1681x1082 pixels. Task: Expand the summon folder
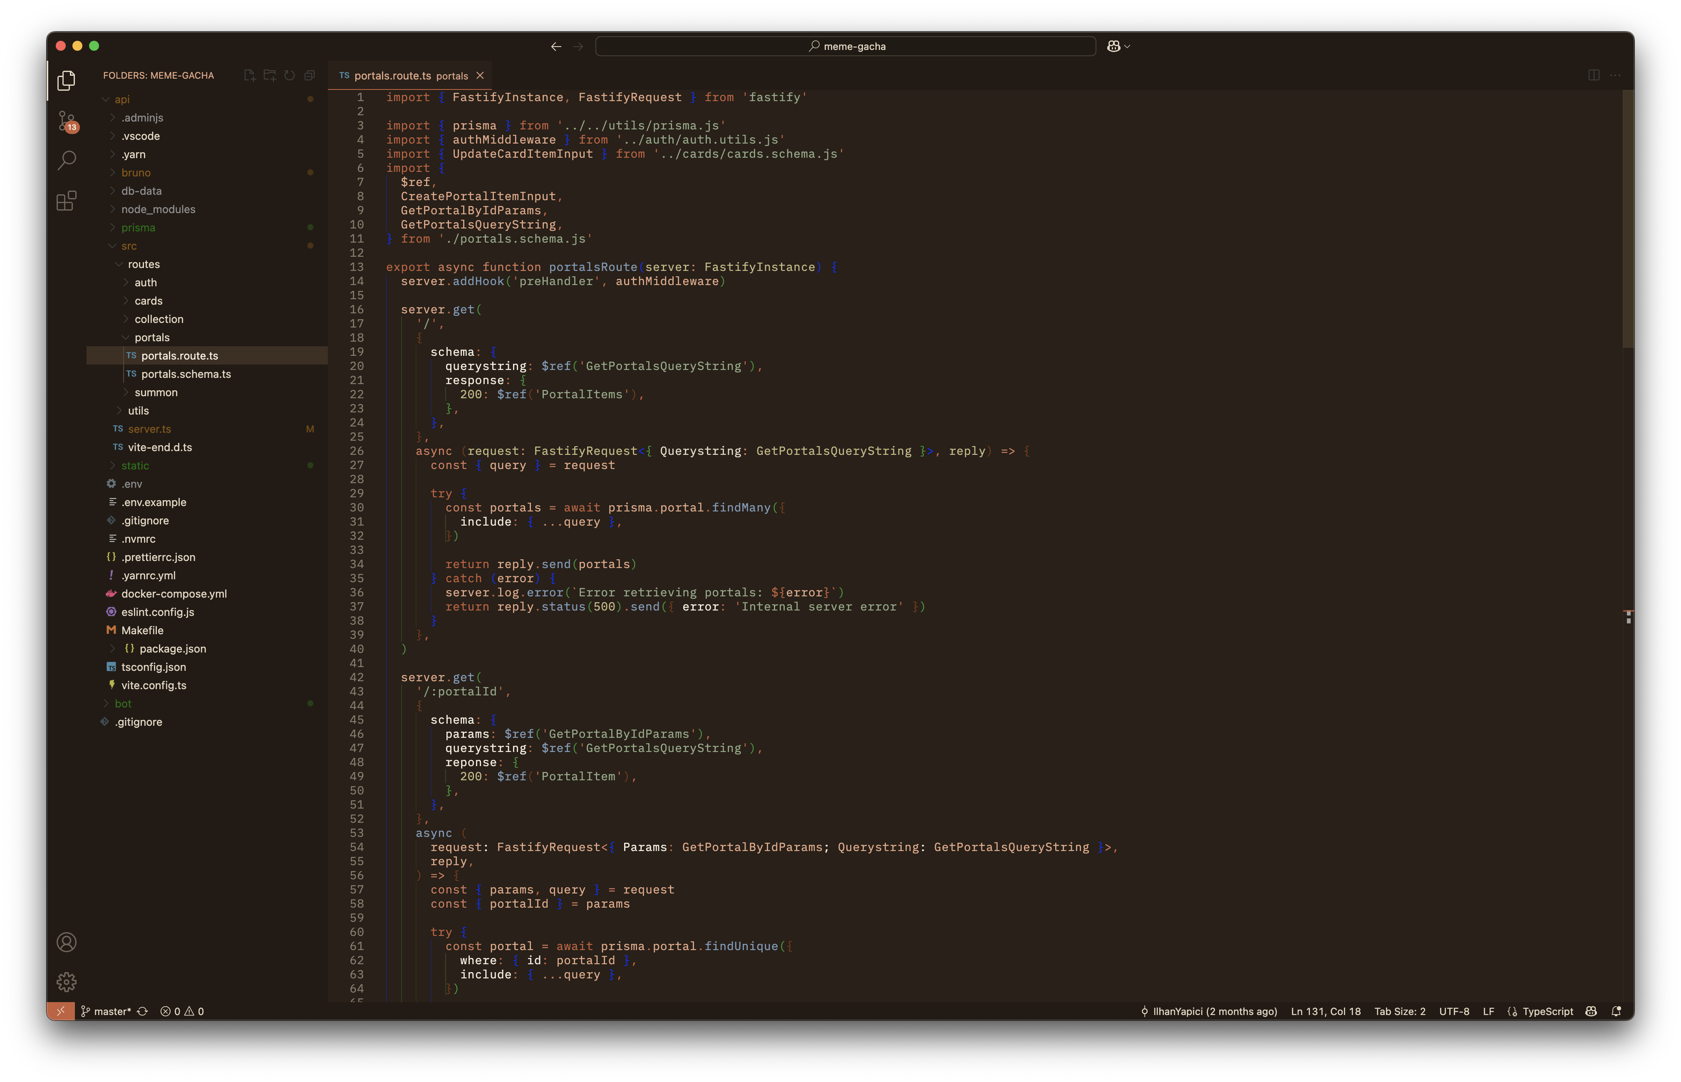click(156, 392)
